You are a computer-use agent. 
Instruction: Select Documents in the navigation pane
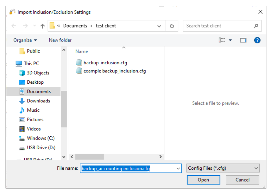pyautogui.click(x=34, y=92)
